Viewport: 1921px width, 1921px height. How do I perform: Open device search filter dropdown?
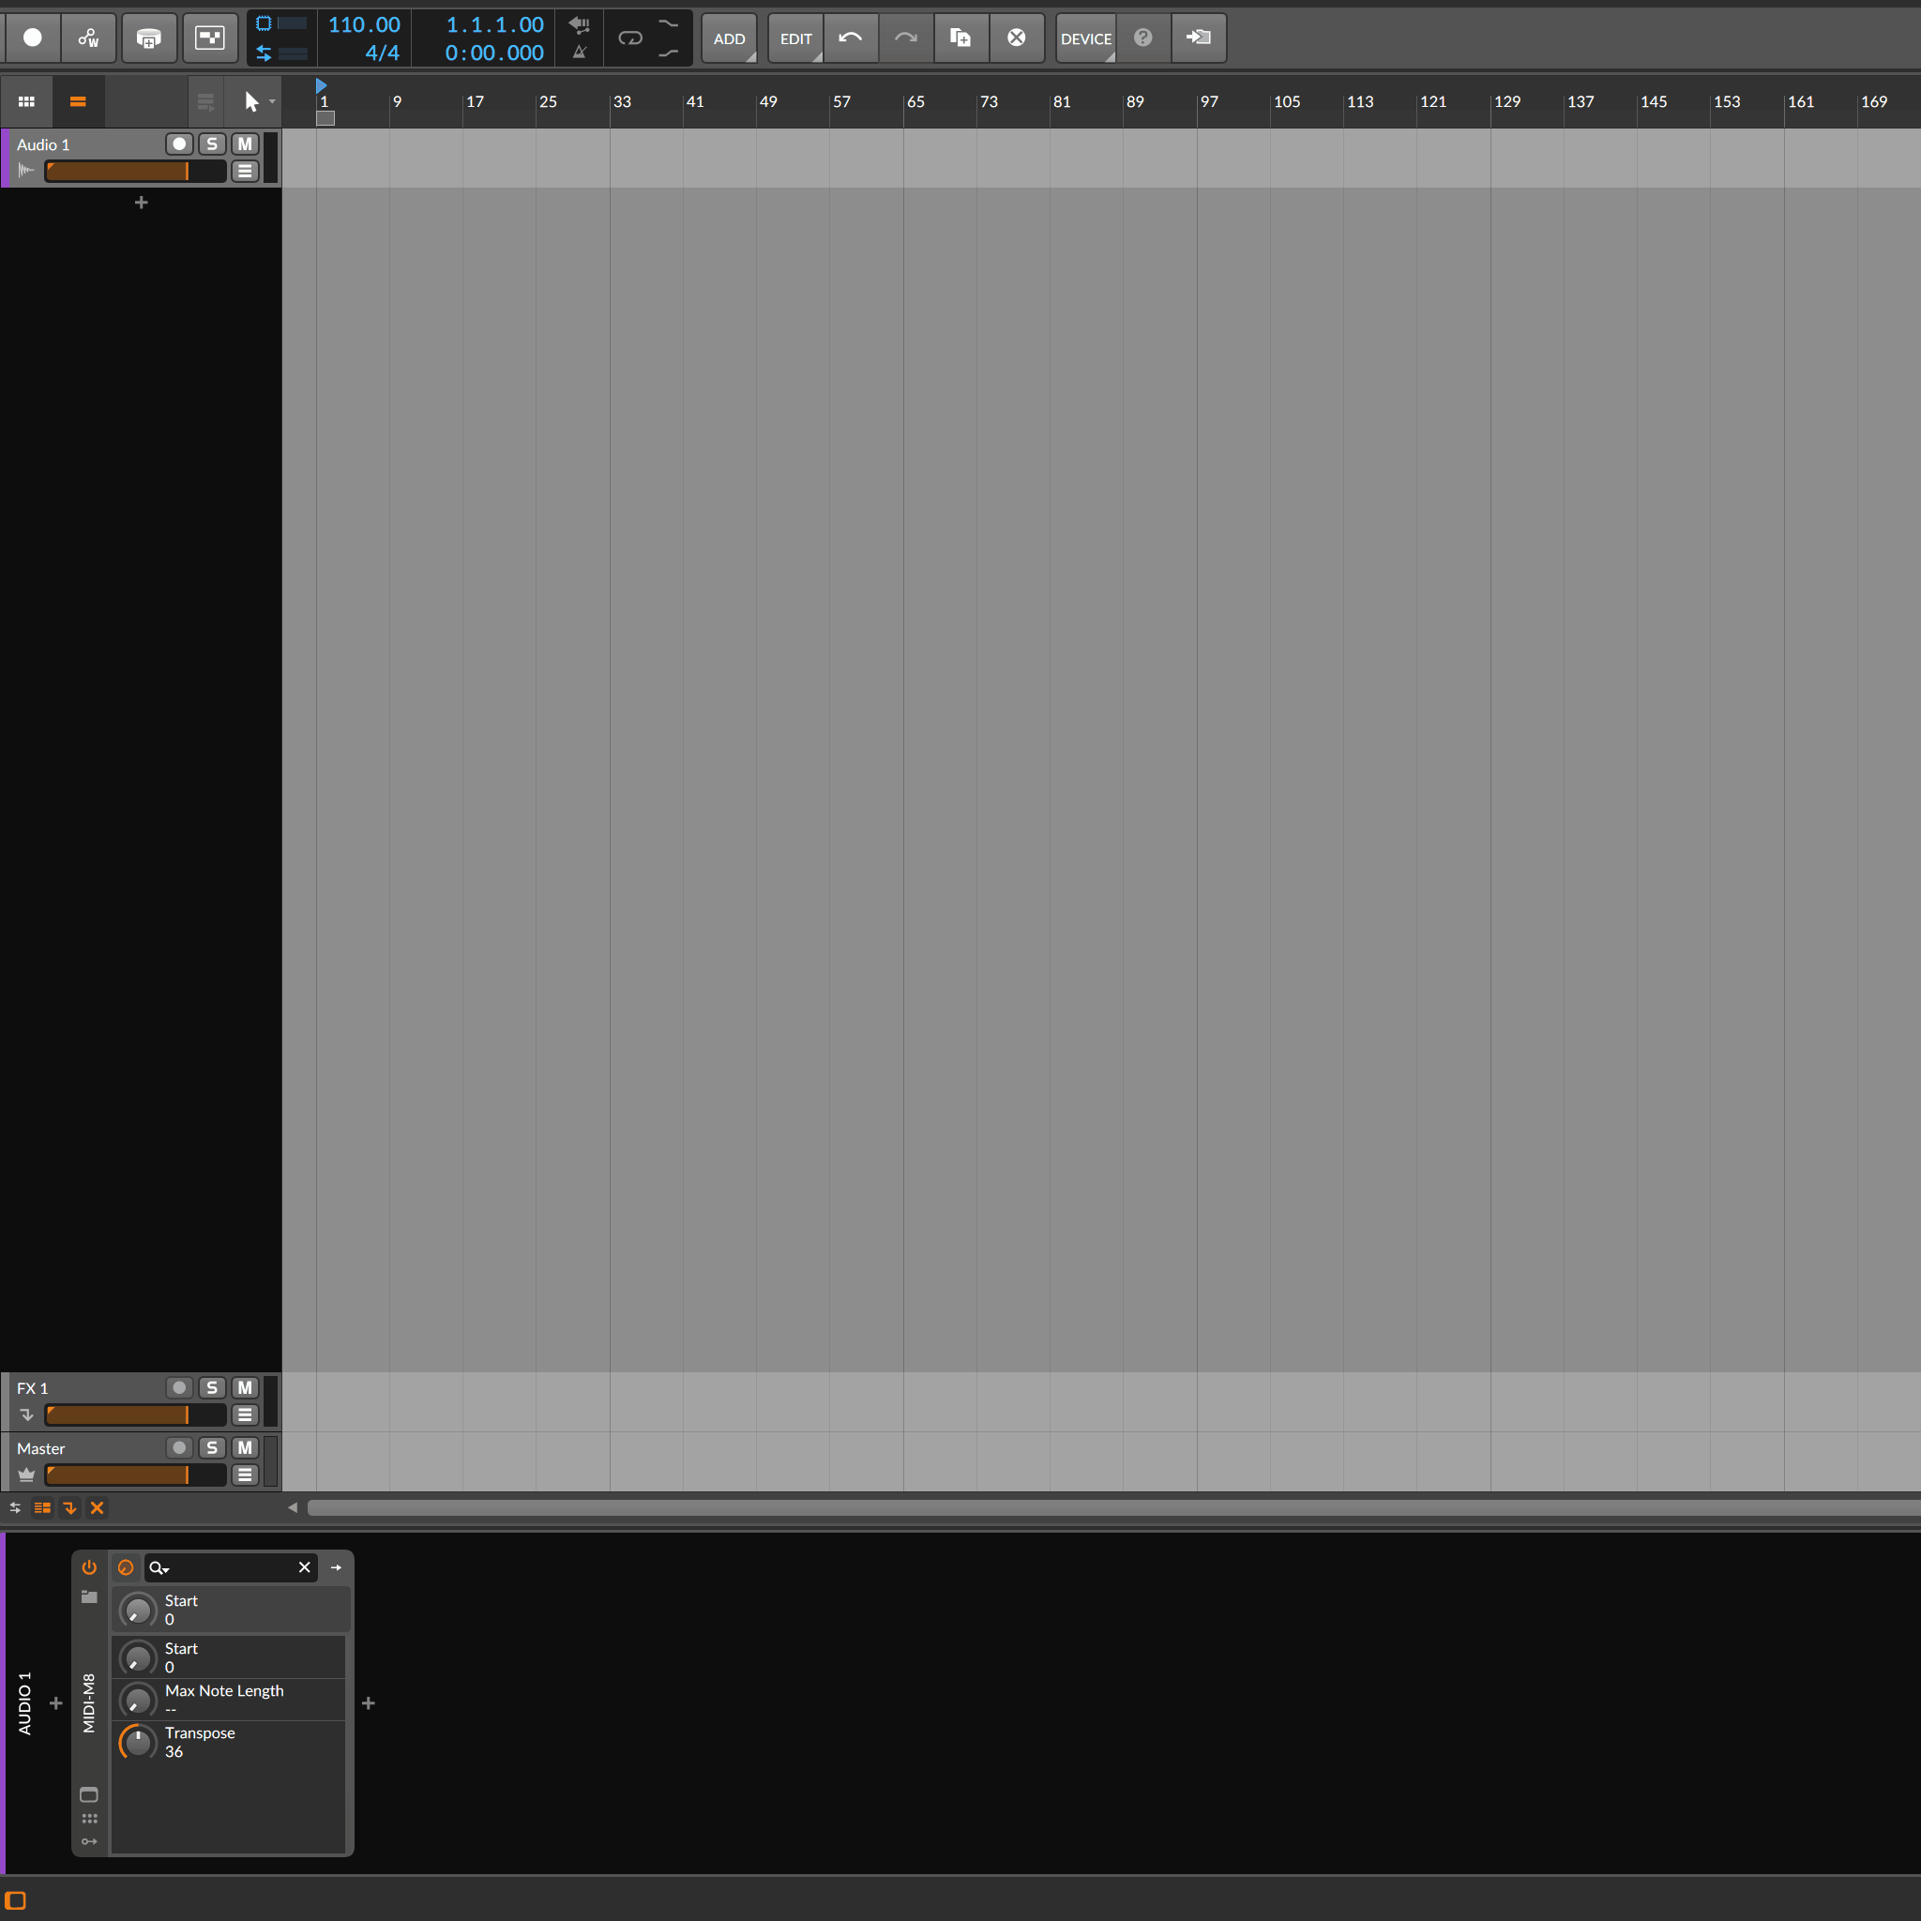[x=160, y=1568]
